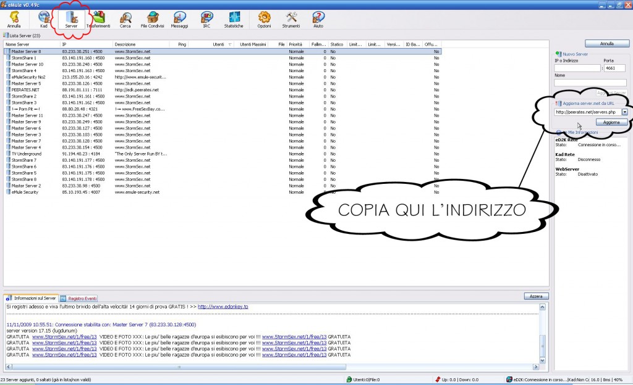Viewport: 633px width, 385px height.
Task: Click the Azzera button
Action: [536, 296]
